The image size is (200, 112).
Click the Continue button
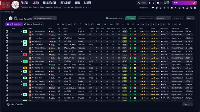(184, 3)
